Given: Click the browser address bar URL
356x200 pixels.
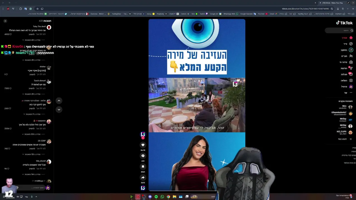Looking at the screenshot, I should [x=305, y=9].
